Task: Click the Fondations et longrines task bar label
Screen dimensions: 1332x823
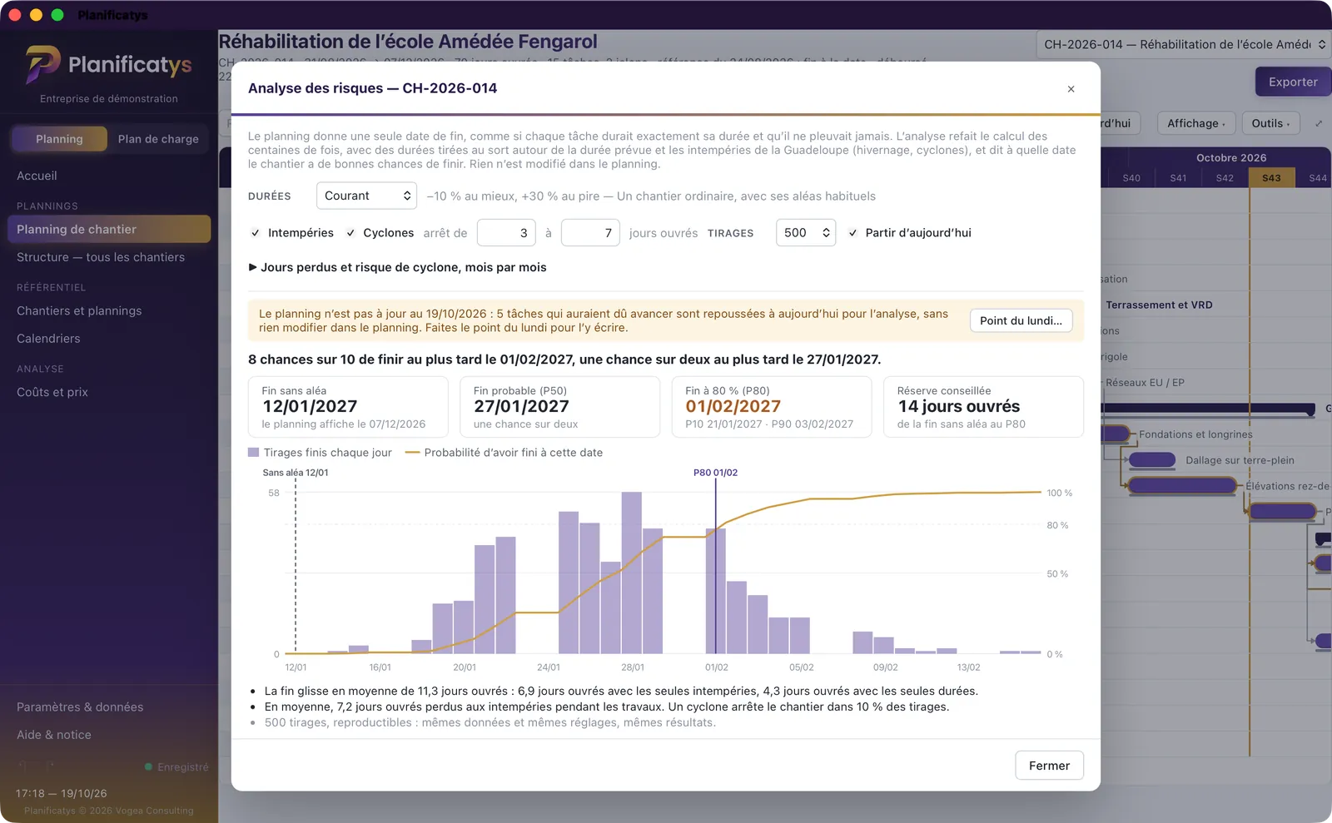Action: 1195,434
